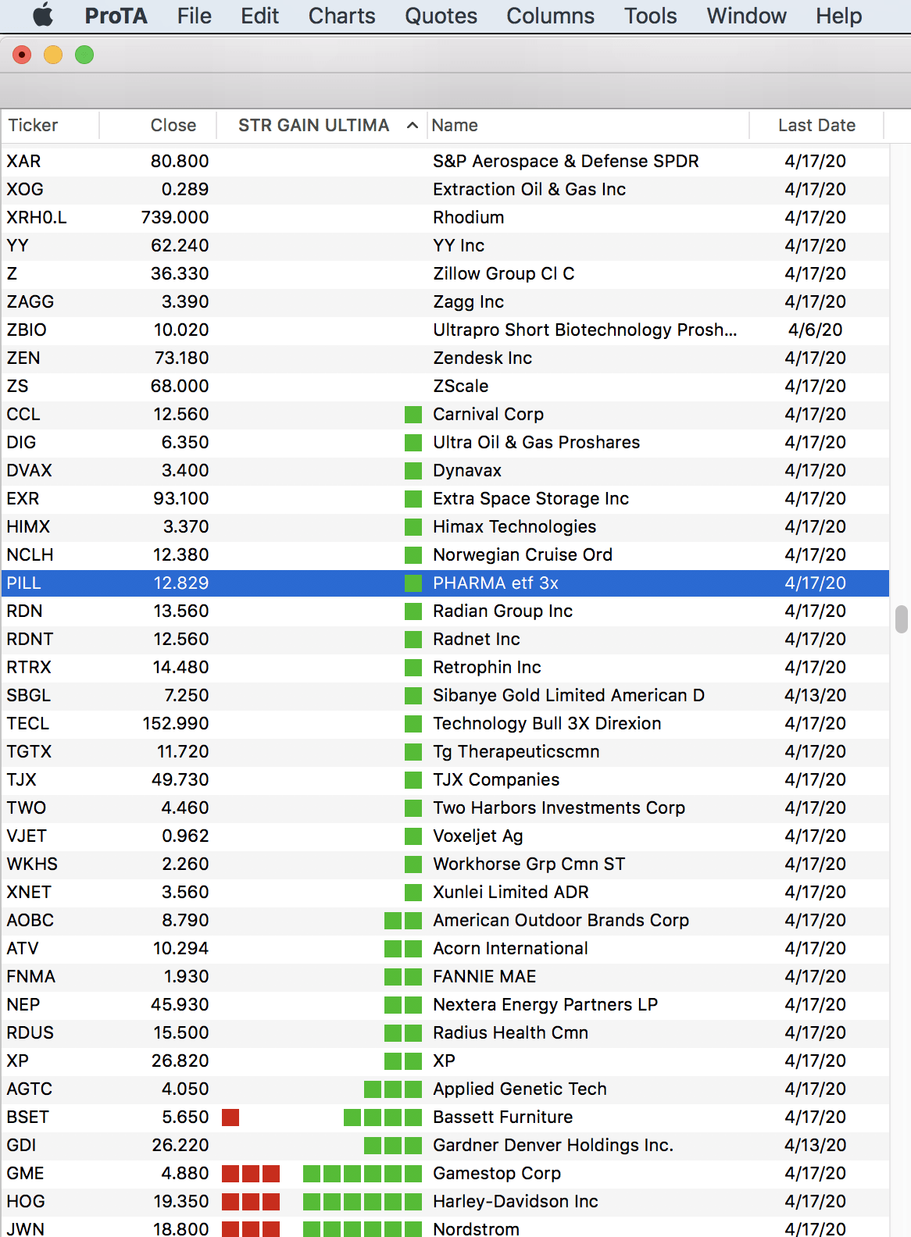
Task: Click the 4/13/20 date for SBGL
Action: (x=815, y=695)
